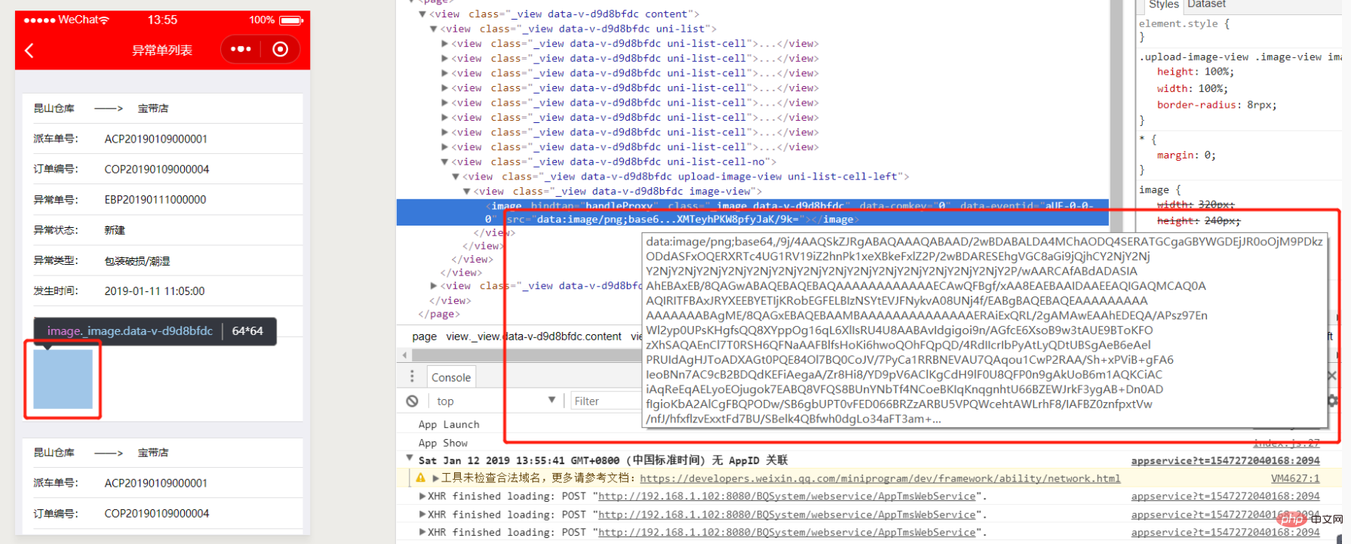Click the closing </page> tag in the DOM tree
1351x544 pixels.
439,314
